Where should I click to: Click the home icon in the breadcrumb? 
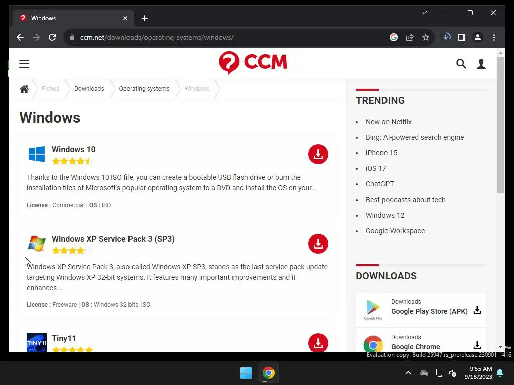pyautogui.click(x=24, y=89)
